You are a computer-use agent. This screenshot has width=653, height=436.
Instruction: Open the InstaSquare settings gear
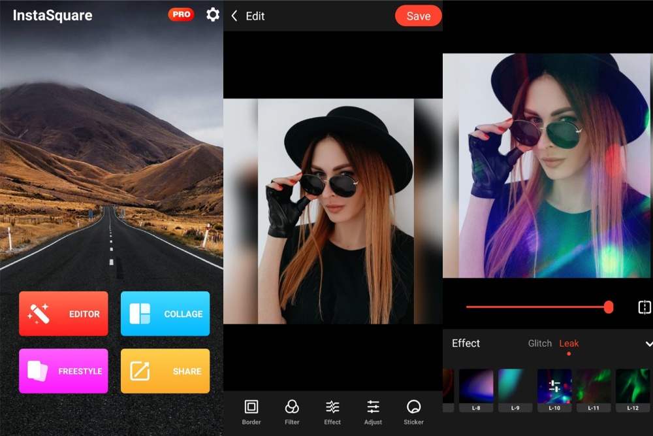click(212, 15)
